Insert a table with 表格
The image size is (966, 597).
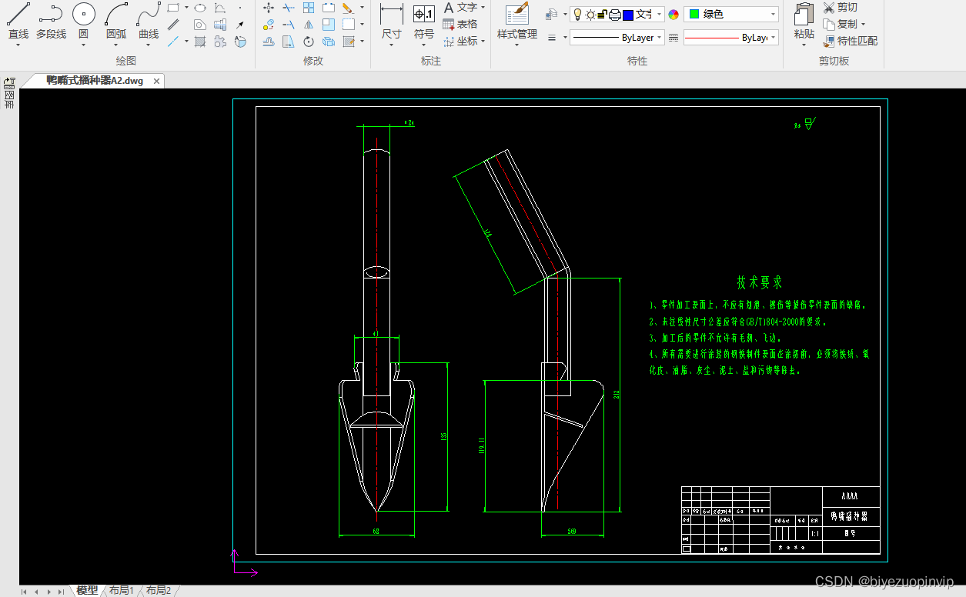coord(460,25)
